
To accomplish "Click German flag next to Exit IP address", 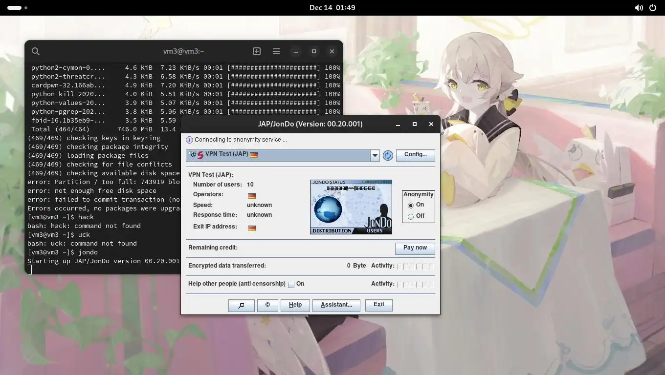I will [252, 228].
